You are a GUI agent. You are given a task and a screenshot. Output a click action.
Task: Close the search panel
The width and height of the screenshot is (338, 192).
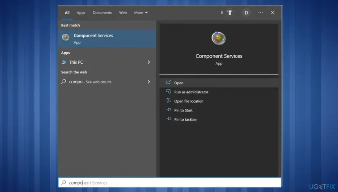(x=273, y=13)
